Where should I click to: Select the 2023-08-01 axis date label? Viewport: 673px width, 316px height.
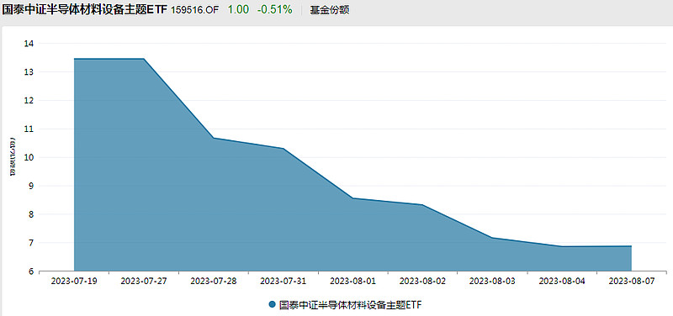pyautogui.click(x=352, y=281)
